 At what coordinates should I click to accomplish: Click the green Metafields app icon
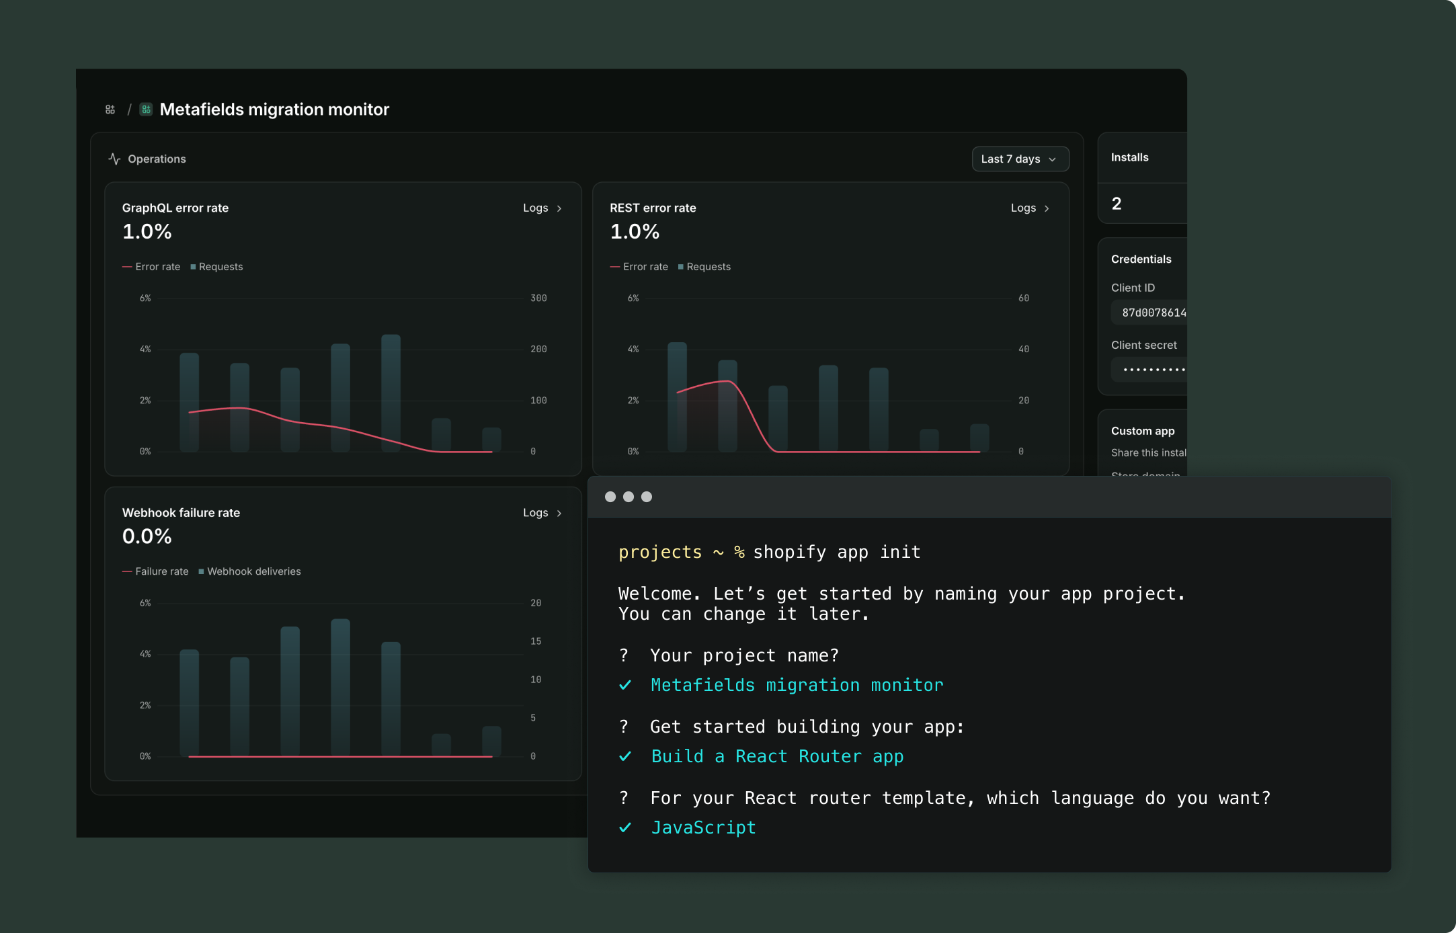point(146,110)
